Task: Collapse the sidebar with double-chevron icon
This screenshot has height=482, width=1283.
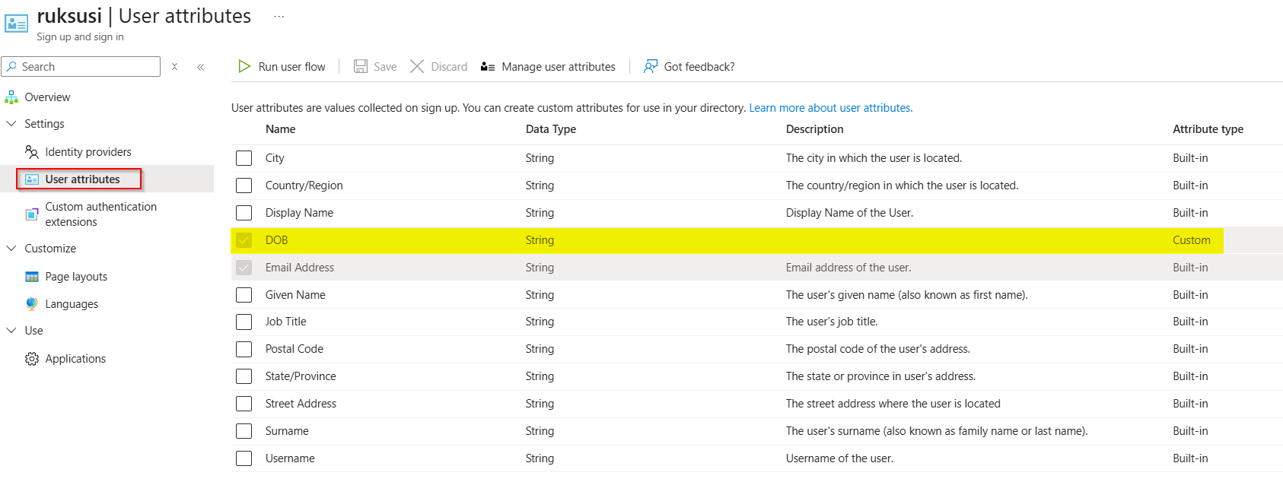Action: [201, 67]
